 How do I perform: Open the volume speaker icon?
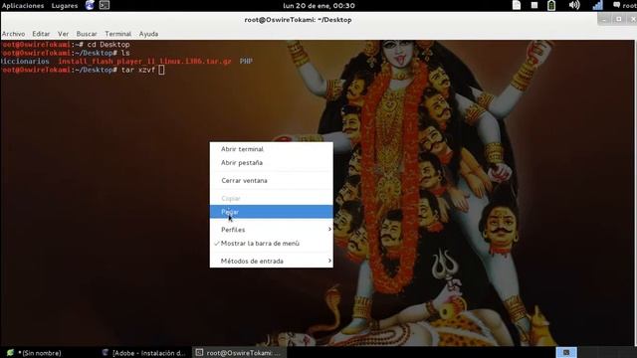tap(574, 5)
